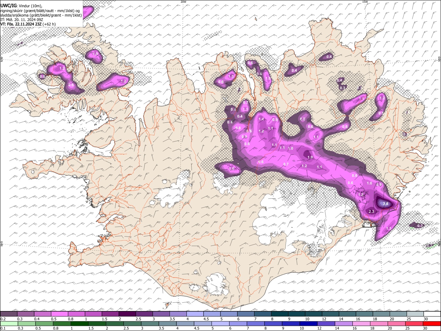This screenshot has height=331, width=441.
Task: Click the deep blue lower legend swatch for 10–12
Action: pyautogui.click(x=309, y=323)
